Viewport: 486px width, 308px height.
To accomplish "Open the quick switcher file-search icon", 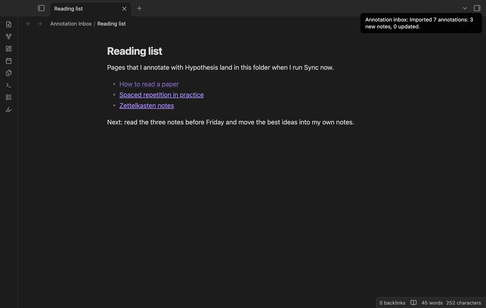I will point(9,24).
